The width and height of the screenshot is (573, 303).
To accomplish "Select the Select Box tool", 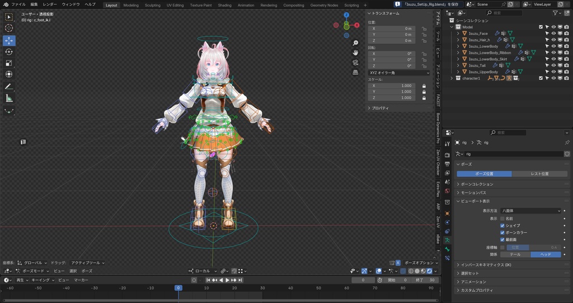I will click(9, 17).
